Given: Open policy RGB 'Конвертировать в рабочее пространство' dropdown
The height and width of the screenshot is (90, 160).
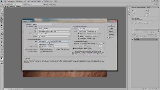Looking at the screenshot, I should pos(54,42).
